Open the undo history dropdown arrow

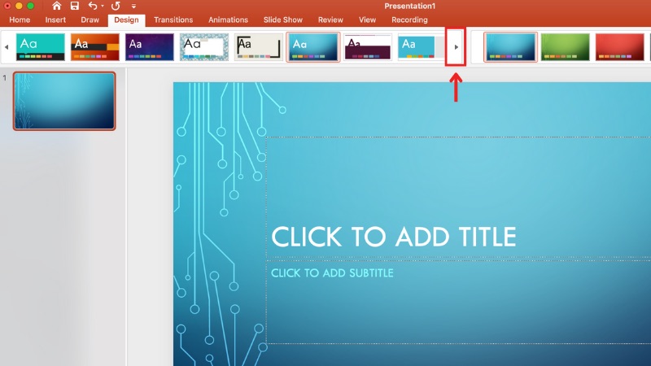103,6
